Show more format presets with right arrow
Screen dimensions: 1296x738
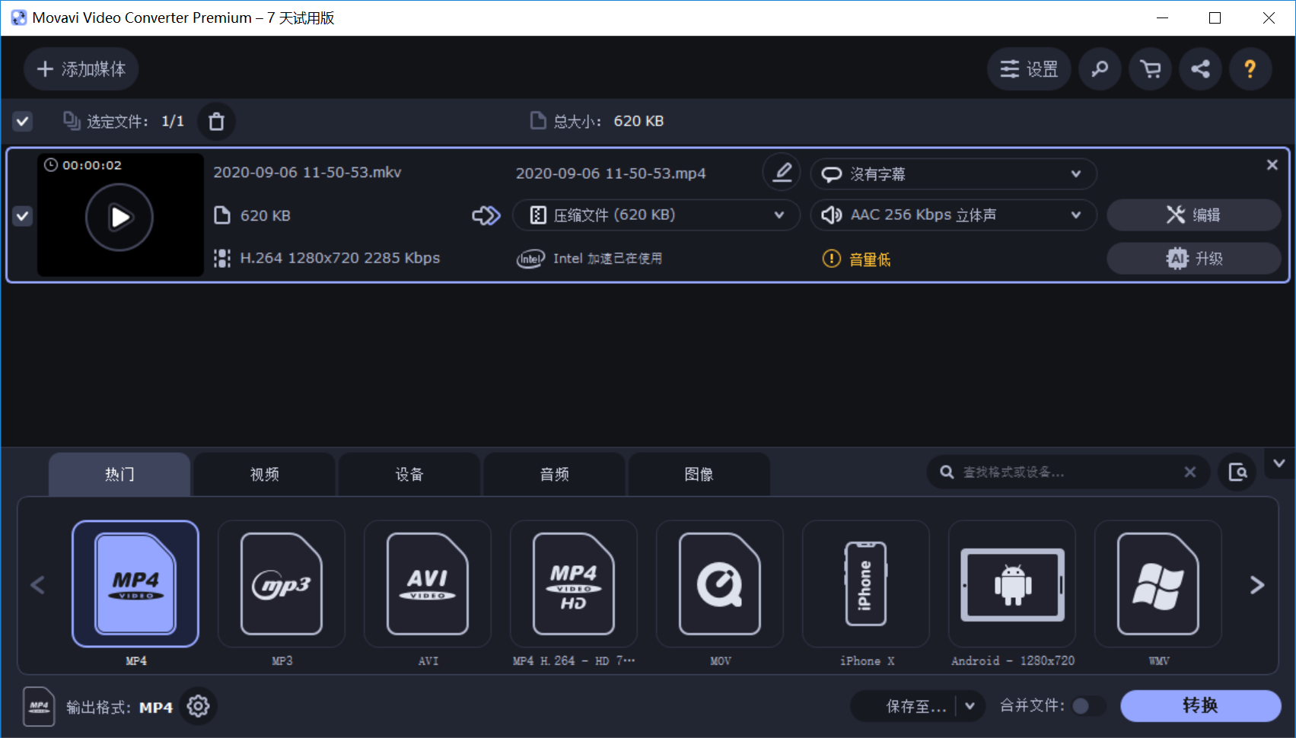coord(1257,585)
